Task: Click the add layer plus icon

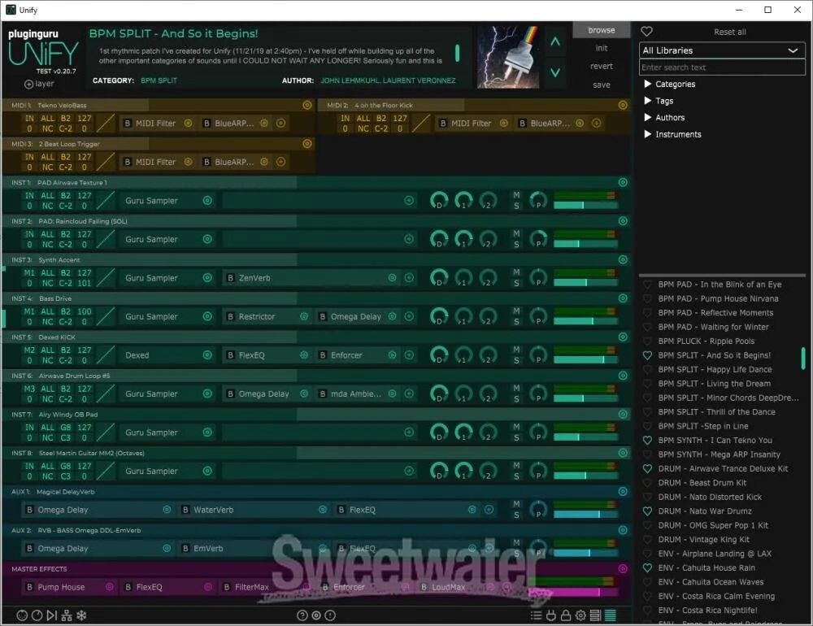Action: (29, 84)
